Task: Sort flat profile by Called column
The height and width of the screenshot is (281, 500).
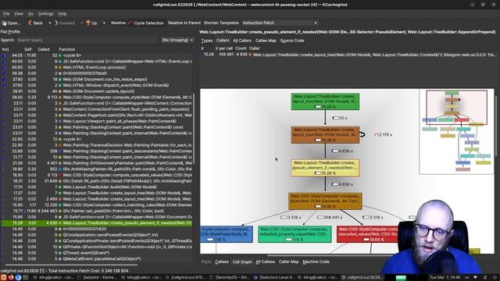Action: (x=44, y=49)
